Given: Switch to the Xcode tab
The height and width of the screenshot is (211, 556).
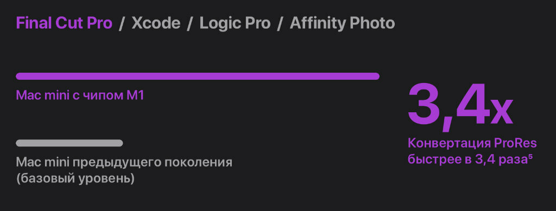Looking at the screenshot, I should (156, 23).
